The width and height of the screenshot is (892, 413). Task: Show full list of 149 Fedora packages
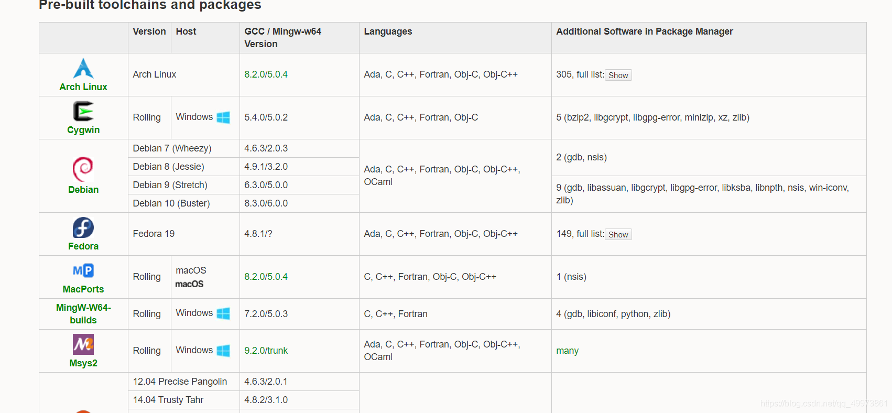tap(618, 234)
